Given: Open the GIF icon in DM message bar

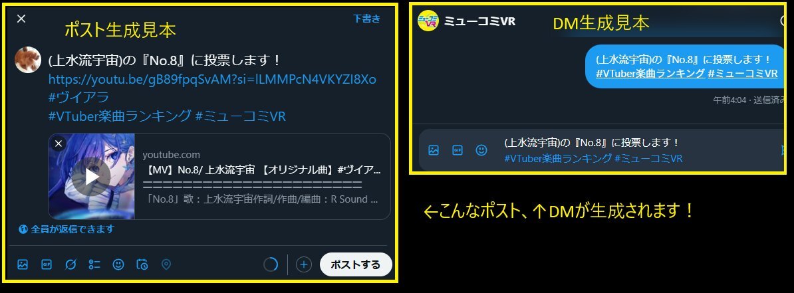Looking at the screenshot, I should (x=458, y=150).
